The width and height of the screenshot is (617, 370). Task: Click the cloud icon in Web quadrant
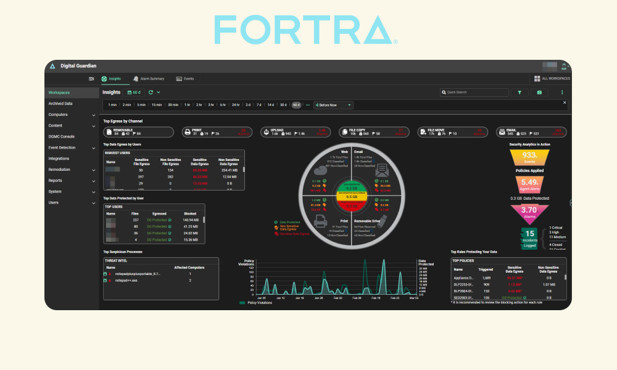(x=321, y=170)
